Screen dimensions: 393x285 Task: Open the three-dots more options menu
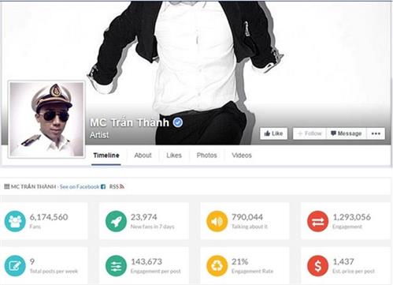[x=376, y=133]
